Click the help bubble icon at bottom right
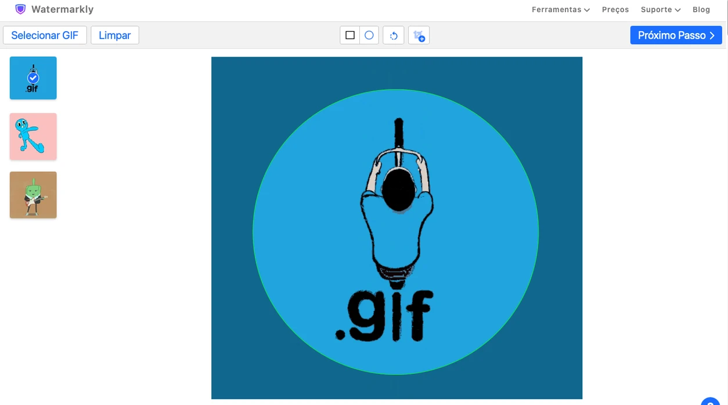 click(x=711, y=402)
